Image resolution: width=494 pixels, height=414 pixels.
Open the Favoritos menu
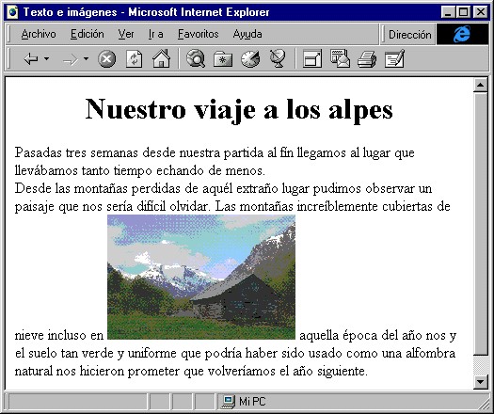198,34
